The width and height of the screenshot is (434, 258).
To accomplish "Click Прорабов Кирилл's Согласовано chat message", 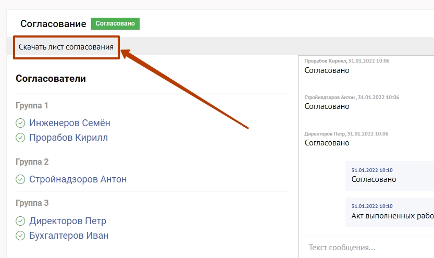I will [x=327, y=70].
